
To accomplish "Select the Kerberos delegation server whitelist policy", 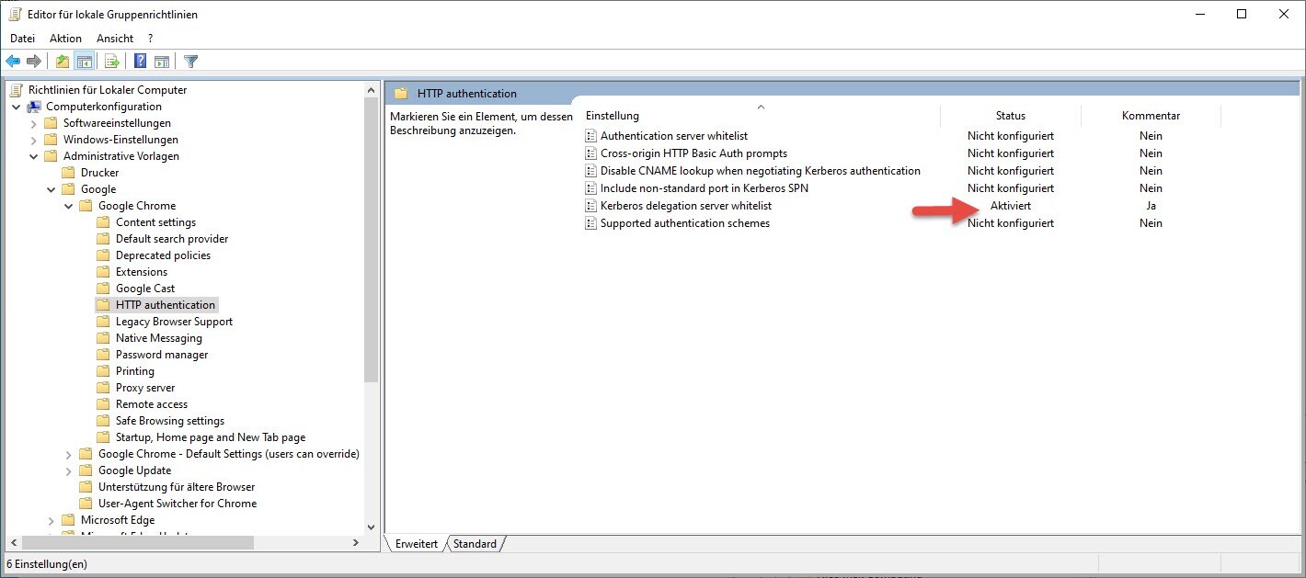I will coord(685,206).
